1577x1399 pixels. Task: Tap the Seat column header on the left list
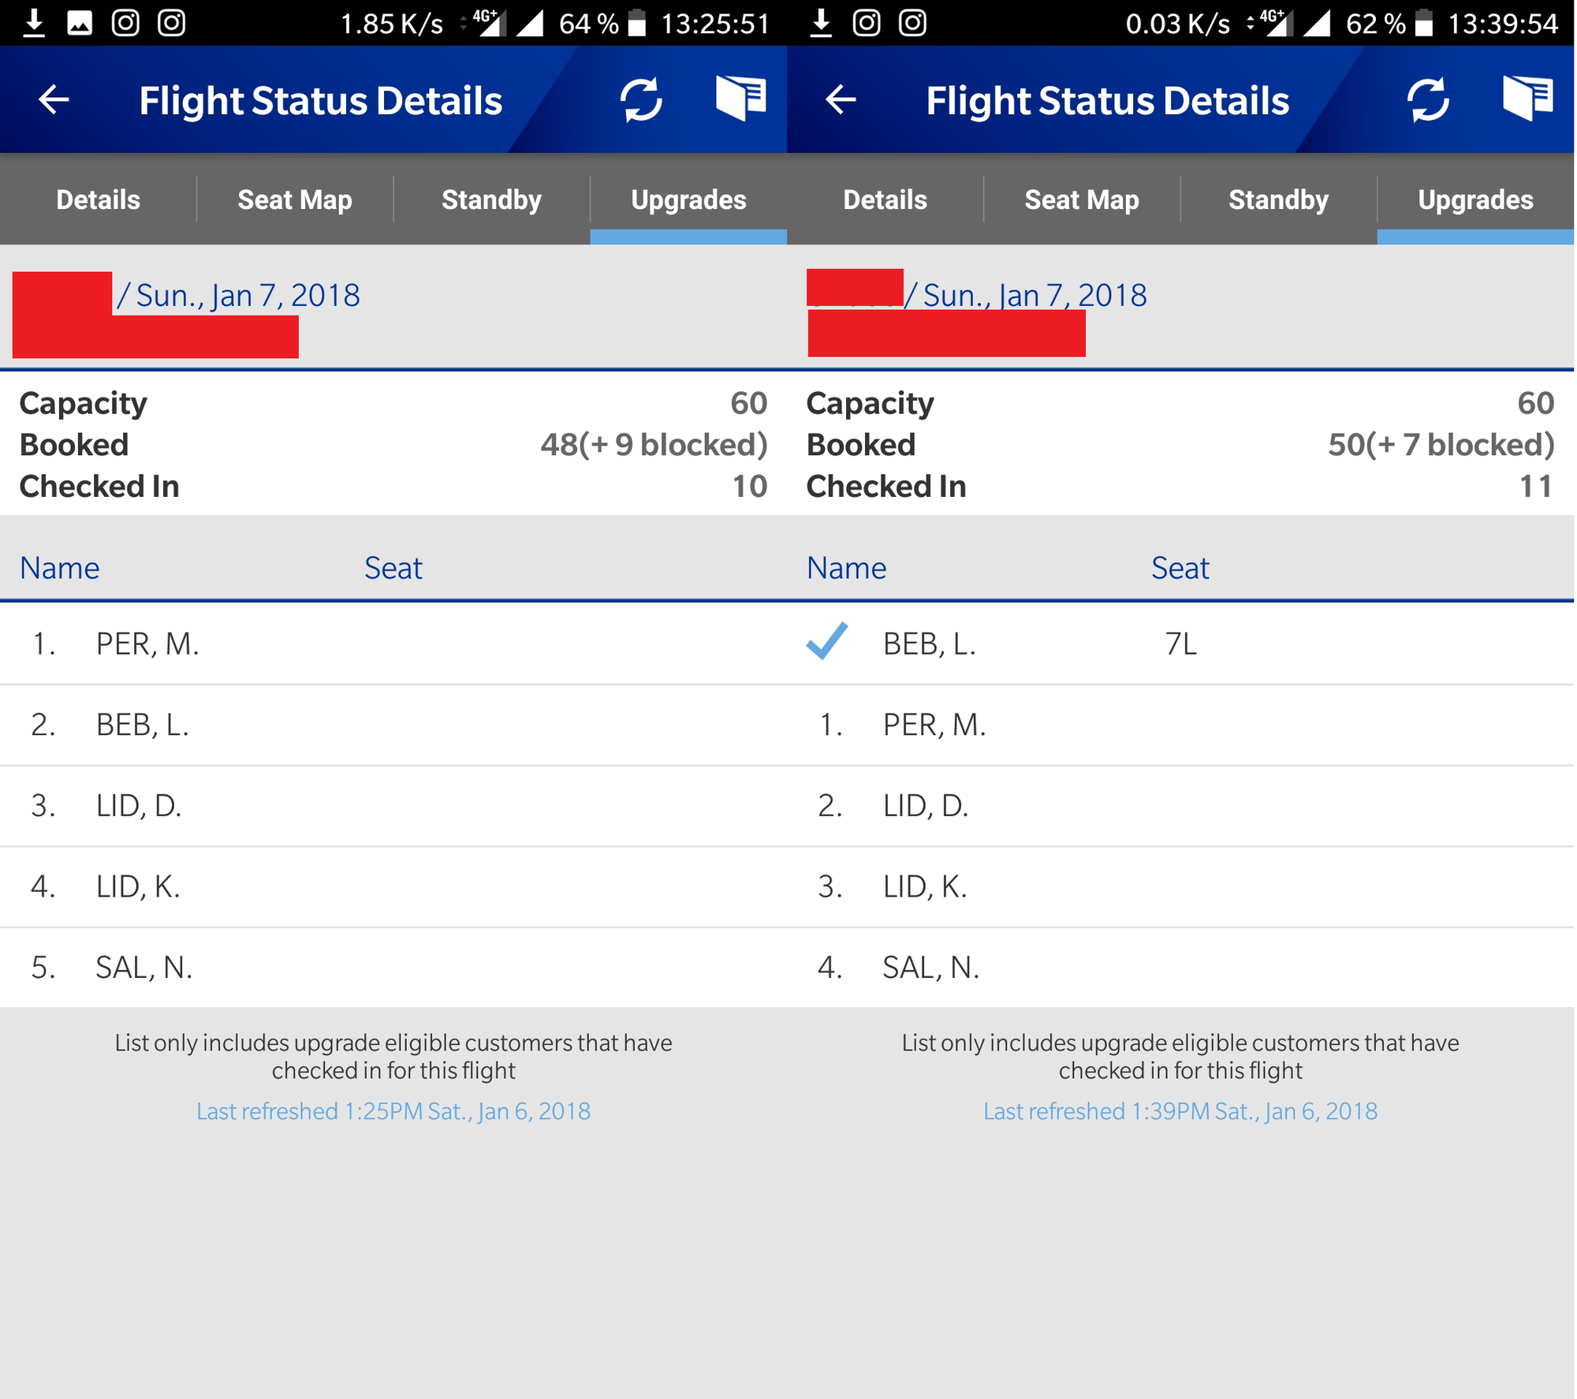[x=393, y=568]
